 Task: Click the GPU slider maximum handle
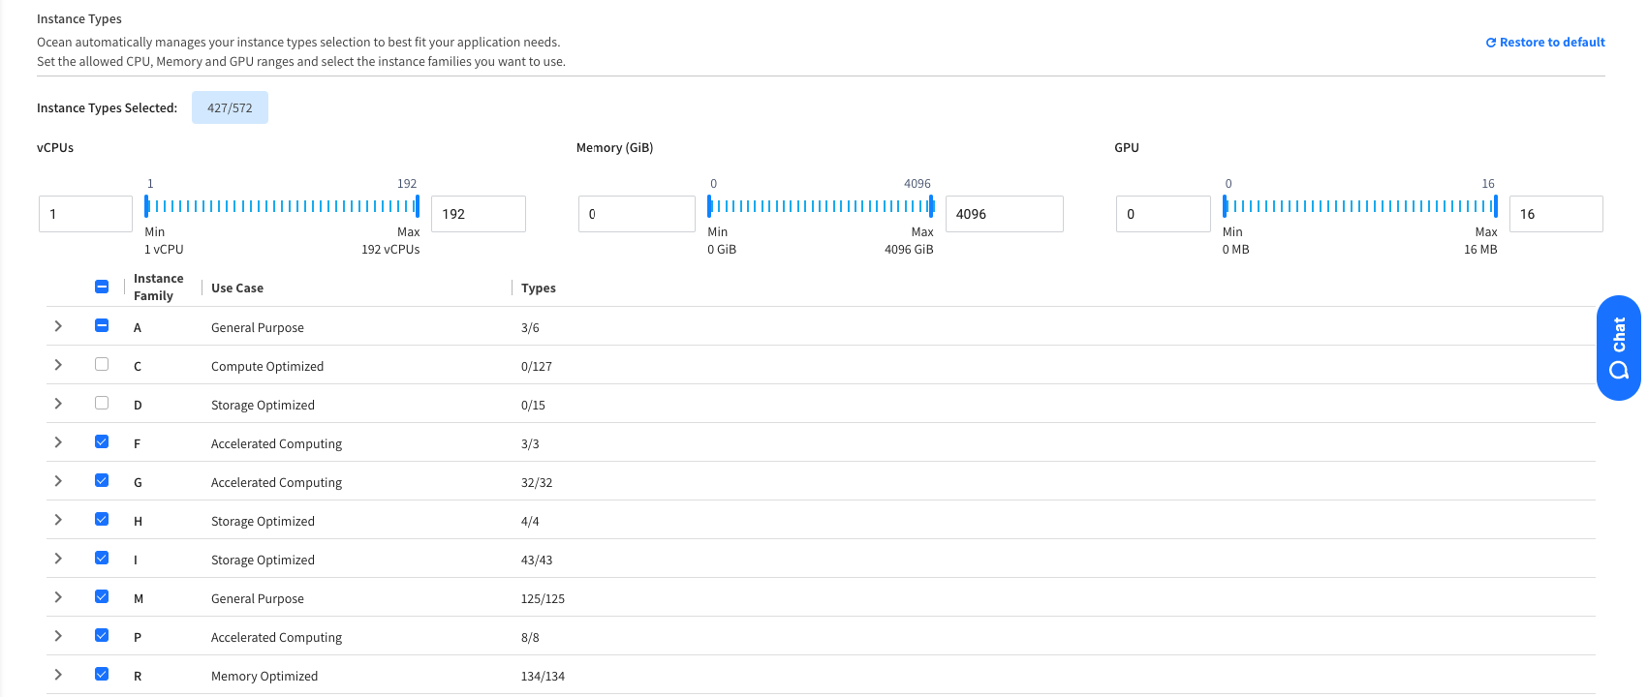click(1496, 206)
